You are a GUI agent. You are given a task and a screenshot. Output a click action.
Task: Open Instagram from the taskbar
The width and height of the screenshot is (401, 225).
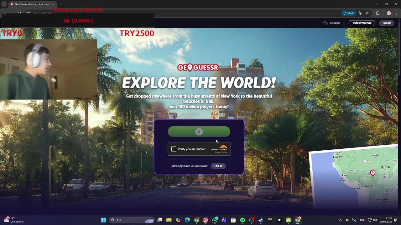point(206,220)
